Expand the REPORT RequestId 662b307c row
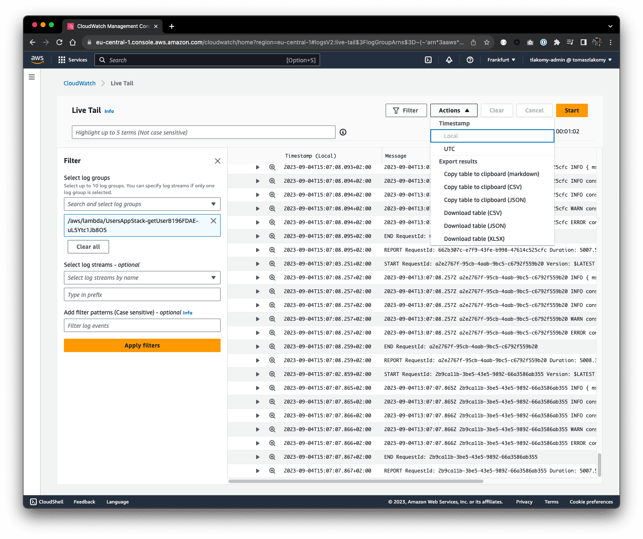Image resolution: width=643 pixels, height=539 pixels. click(x=258, y=250)
